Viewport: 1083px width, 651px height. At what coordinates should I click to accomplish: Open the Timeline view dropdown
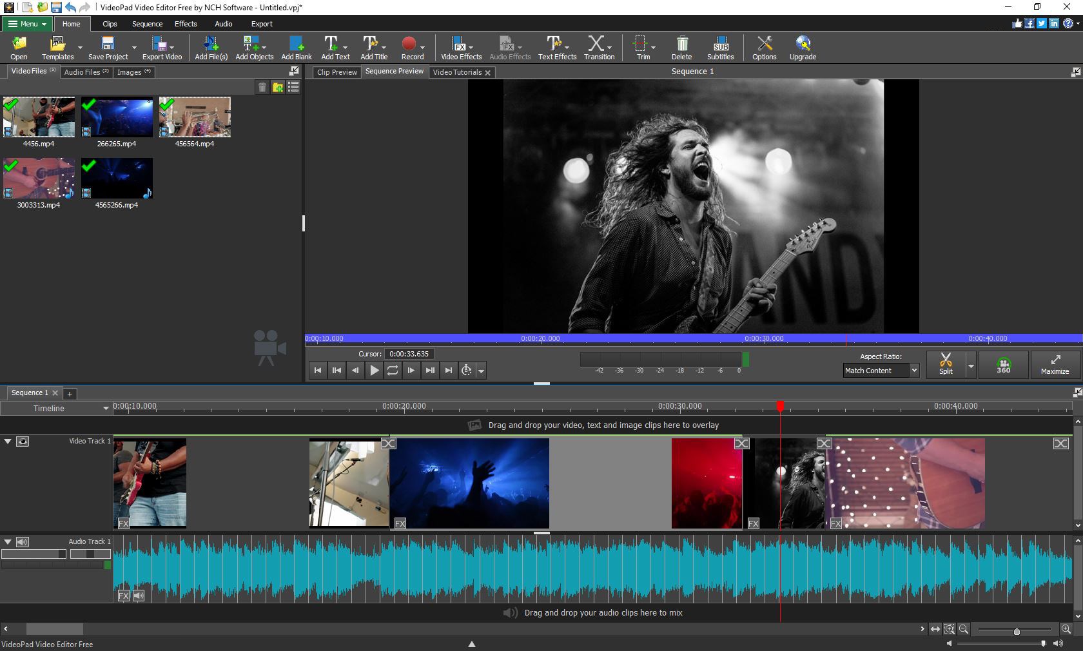pyautogui.click(x=106, y=408)
